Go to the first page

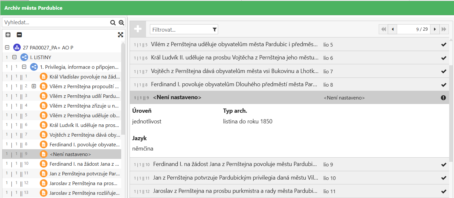pyautogui.click(x=384, y=29)
